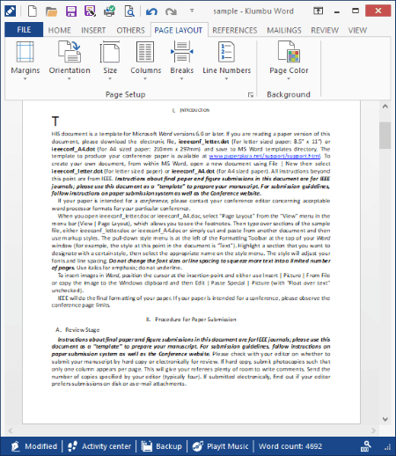Click the Backup floppy icon
Viewport: 396px width, 456px height.
pos(147,446)
